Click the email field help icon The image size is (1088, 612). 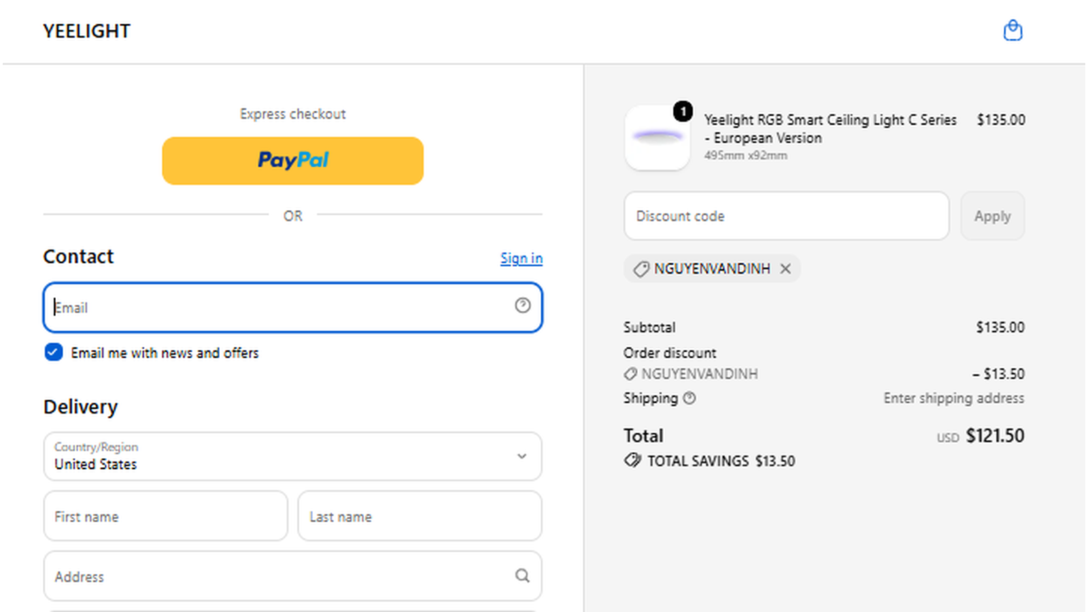pos(522,305)
